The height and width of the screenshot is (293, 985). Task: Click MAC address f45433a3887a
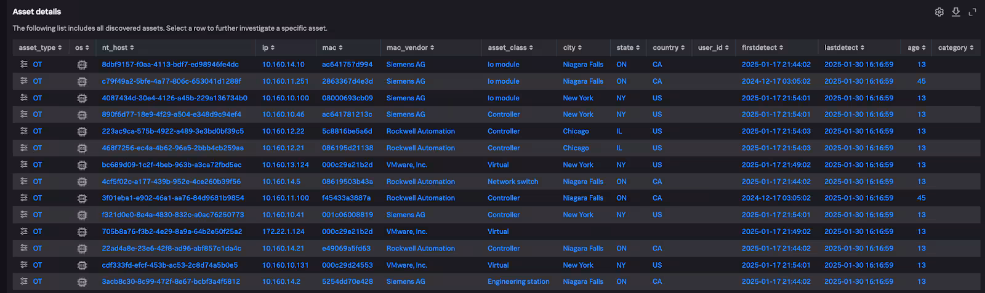tap(346, 198)
